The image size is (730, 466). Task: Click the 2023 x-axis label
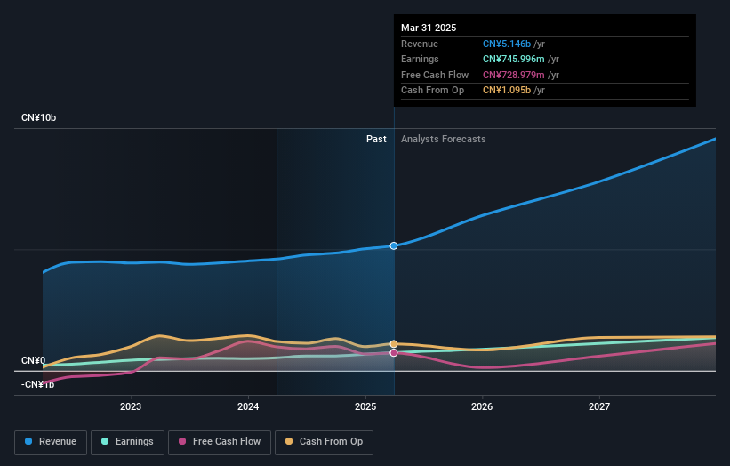tap(131, 407)
